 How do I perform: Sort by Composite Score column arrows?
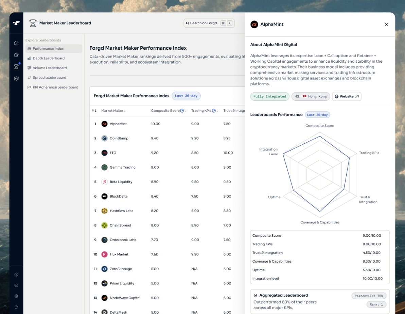(x=186, y=111)
